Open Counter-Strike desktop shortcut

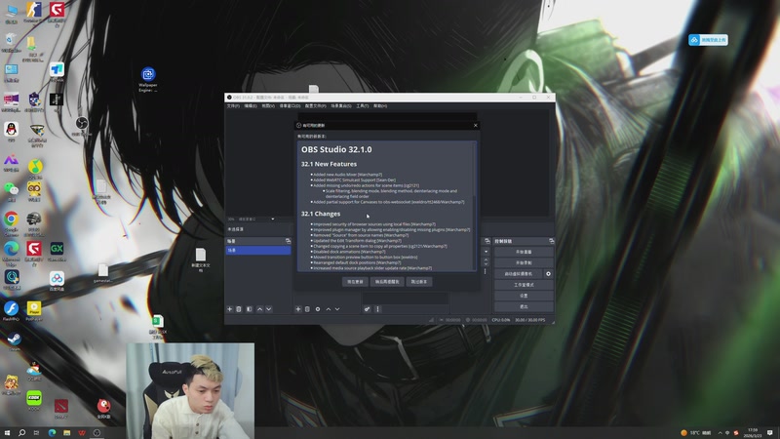tap(34, 13)
